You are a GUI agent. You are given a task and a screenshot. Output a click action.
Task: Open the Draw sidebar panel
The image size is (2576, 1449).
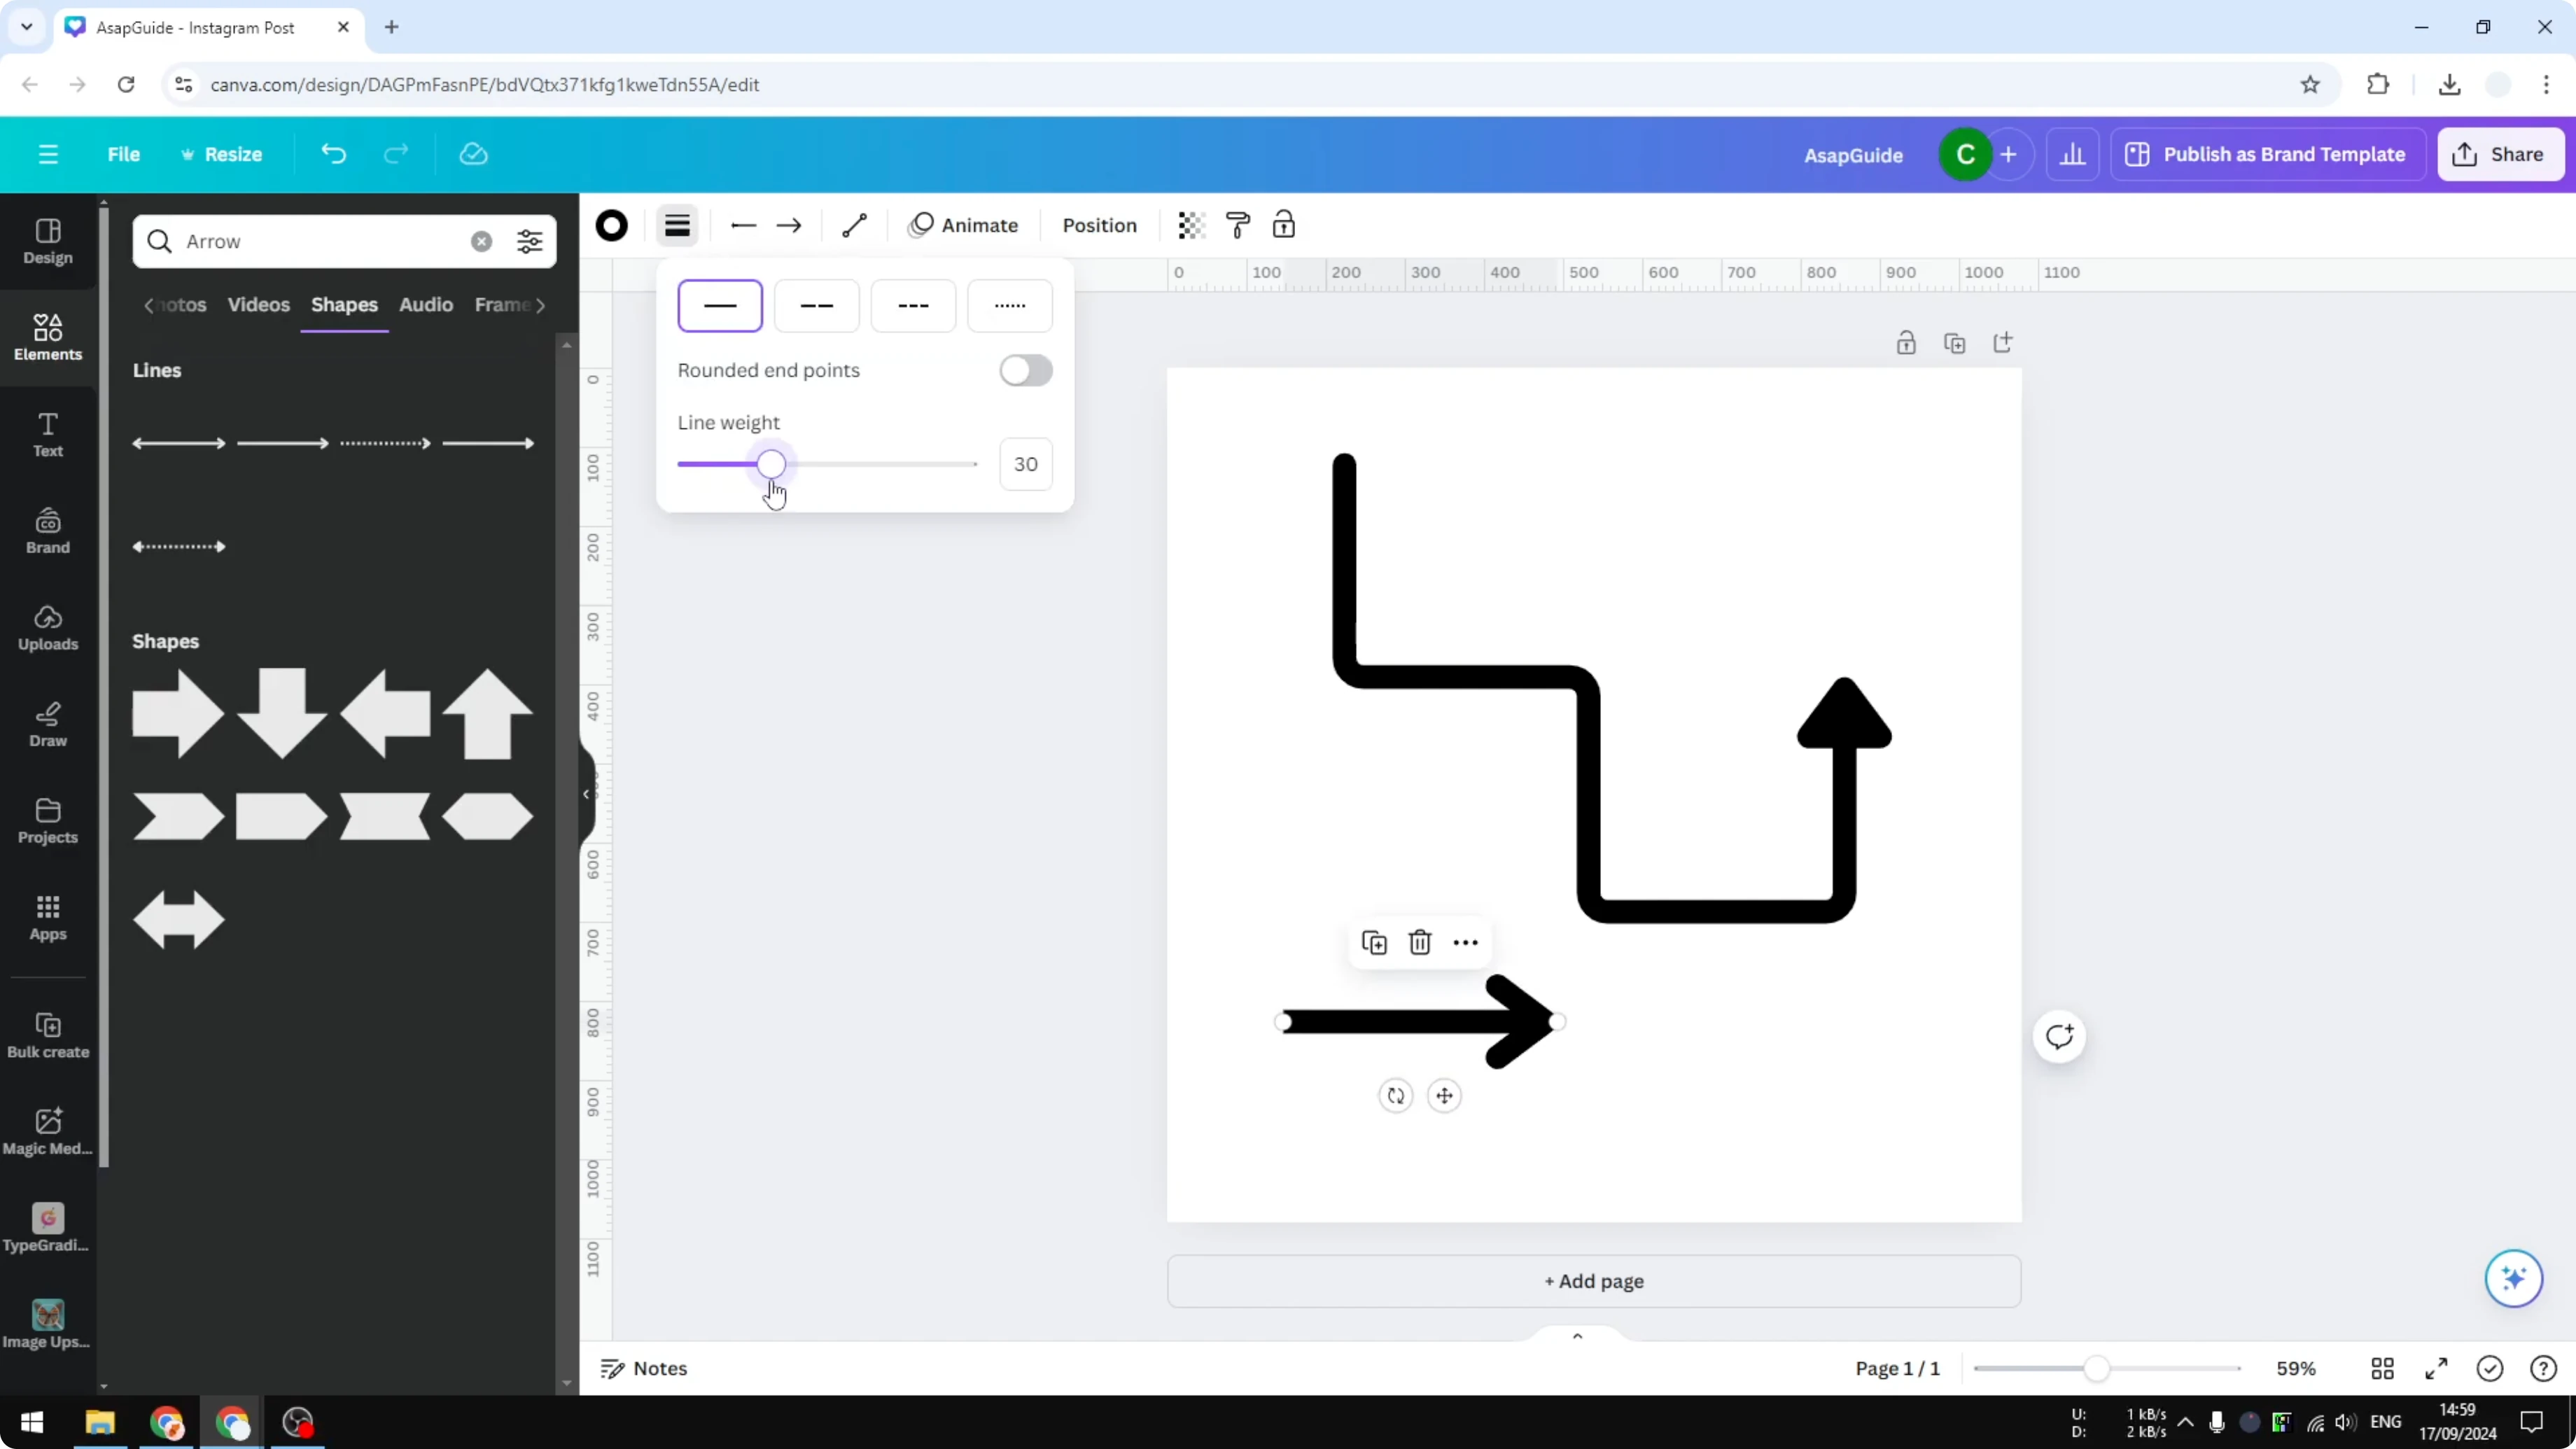(48, 724)
